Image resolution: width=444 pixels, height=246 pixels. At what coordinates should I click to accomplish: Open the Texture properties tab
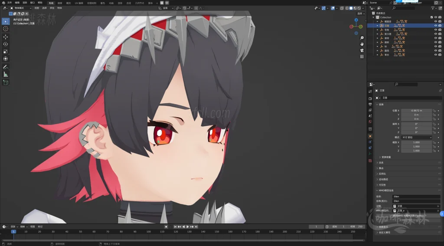[x=370, y=161]
